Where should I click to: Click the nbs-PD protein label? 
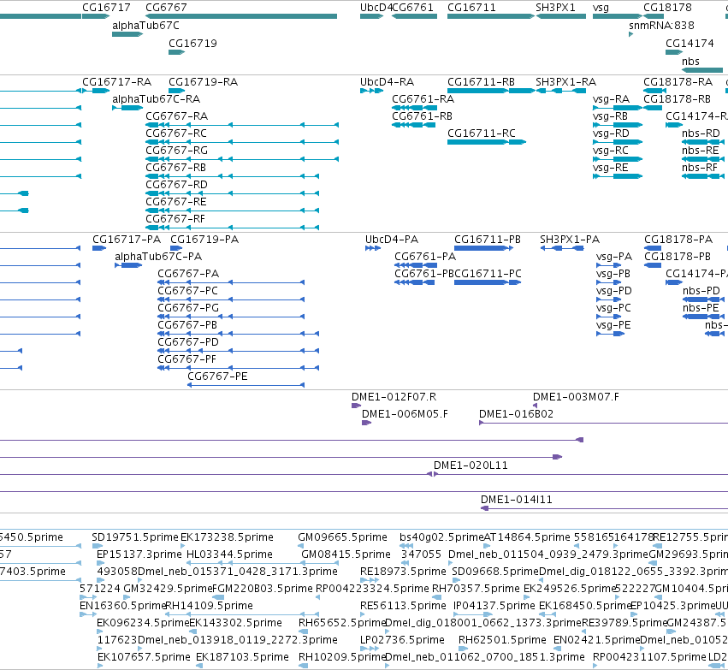point(701,291)
